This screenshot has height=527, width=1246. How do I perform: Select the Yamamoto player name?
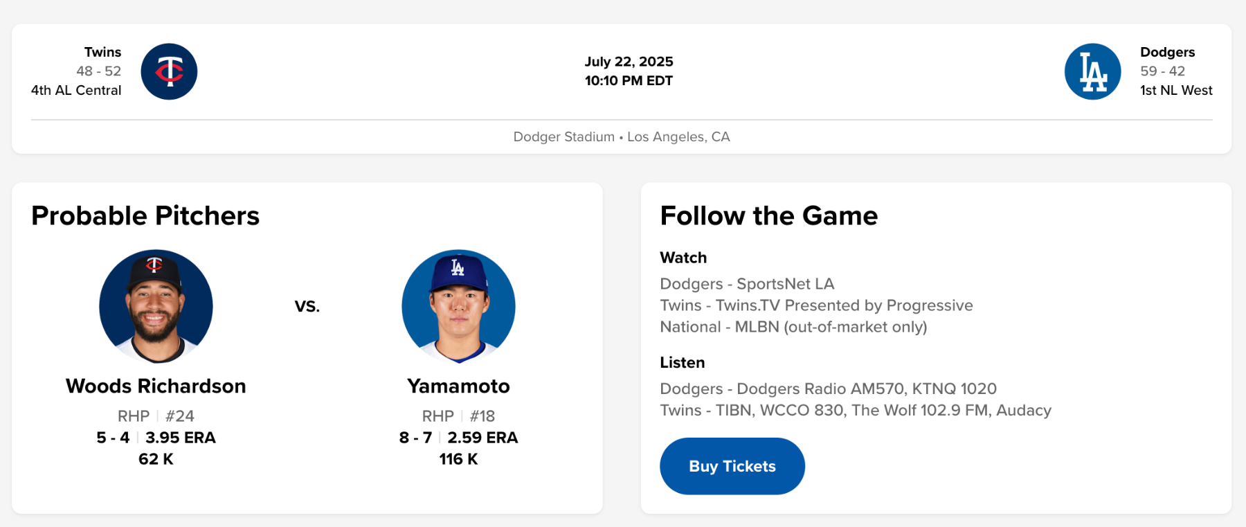(x=458, y=386)
